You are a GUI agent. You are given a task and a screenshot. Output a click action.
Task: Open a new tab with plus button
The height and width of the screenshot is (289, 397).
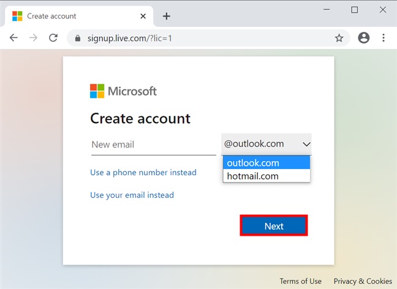166,16
